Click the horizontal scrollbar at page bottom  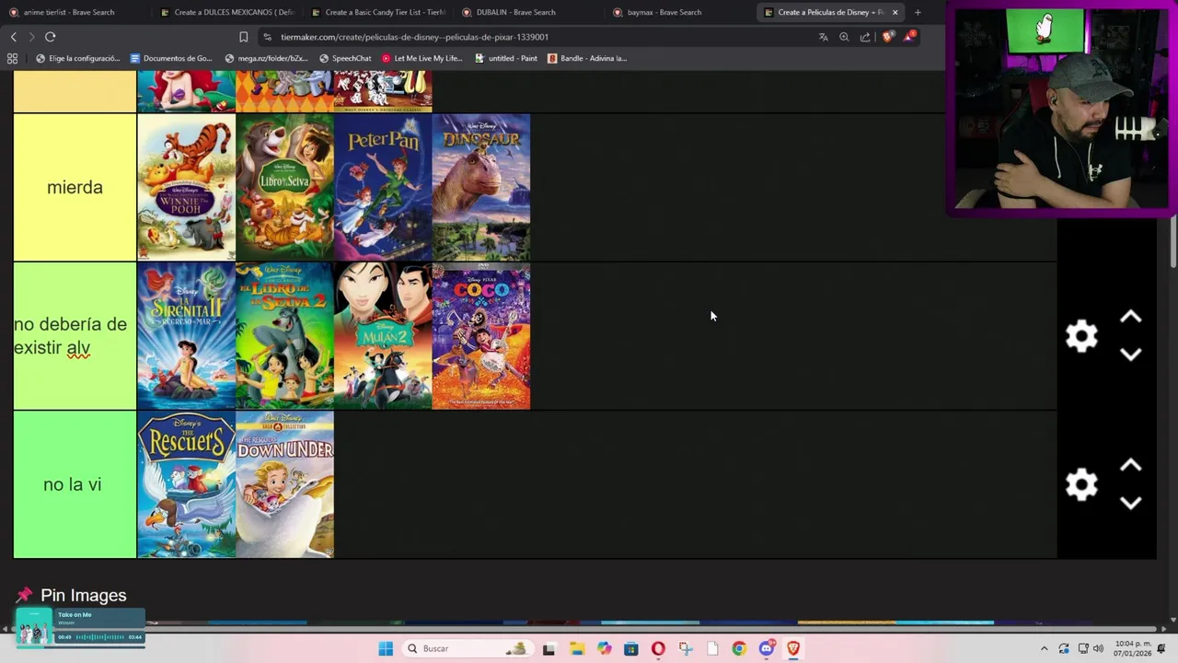[x=584, y=630]
